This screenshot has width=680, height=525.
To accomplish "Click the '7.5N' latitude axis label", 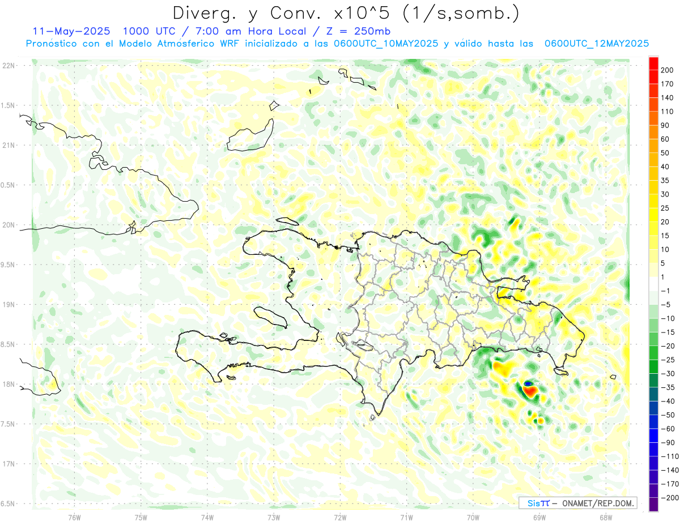I will pos(8,424).
